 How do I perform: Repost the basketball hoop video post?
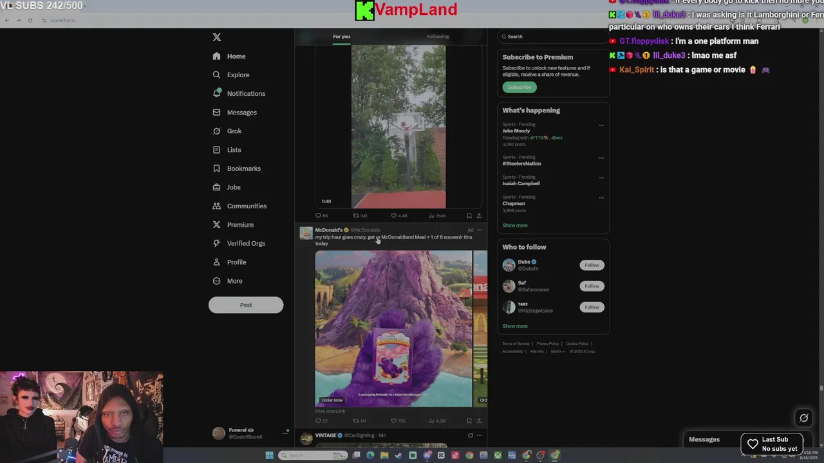point(360,216)
